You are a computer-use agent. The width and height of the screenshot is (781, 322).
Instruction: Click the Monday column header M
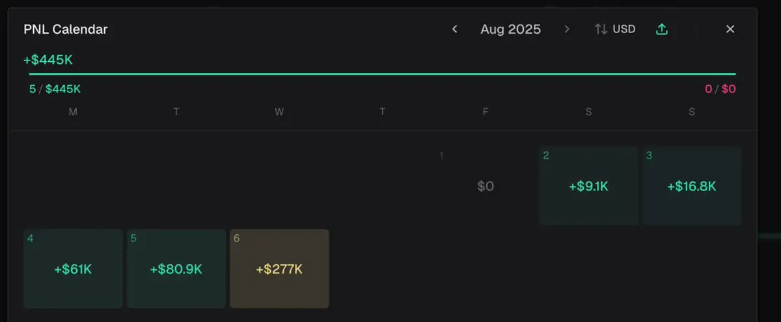click(x=73, y=112)
